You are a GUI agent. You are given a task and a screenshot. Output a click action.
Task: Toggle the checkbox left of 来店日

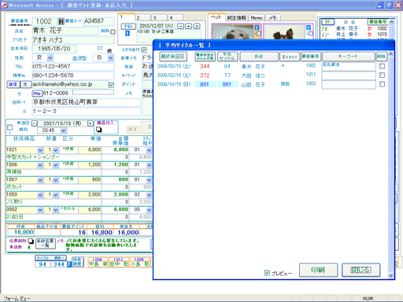(x=9, y=127)
